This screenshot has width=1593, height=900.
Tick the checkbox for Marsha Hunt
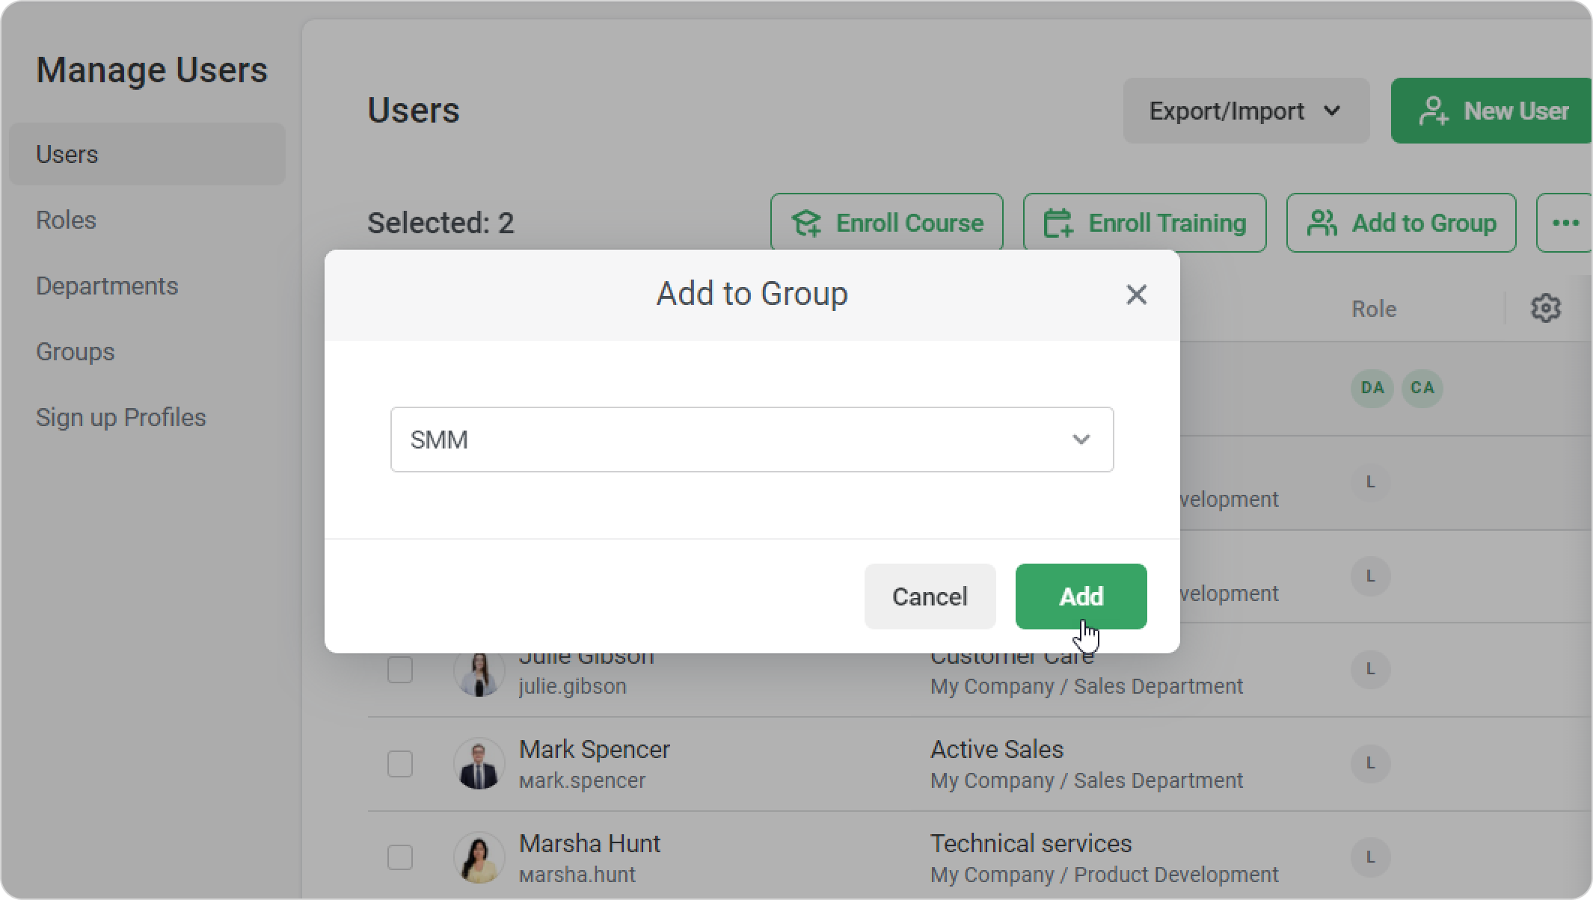(x=400, y=857)
